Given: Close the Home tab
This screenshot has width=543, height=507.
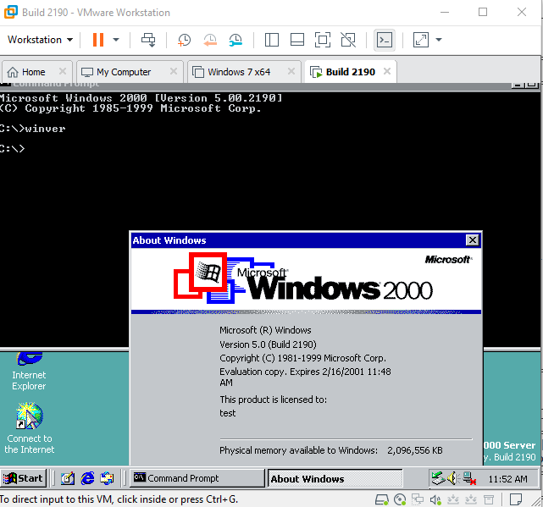Looking at the screenshot, I should click(63, 71).
